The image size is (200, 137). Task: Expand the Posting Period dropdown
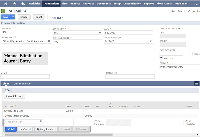point(151,41)
